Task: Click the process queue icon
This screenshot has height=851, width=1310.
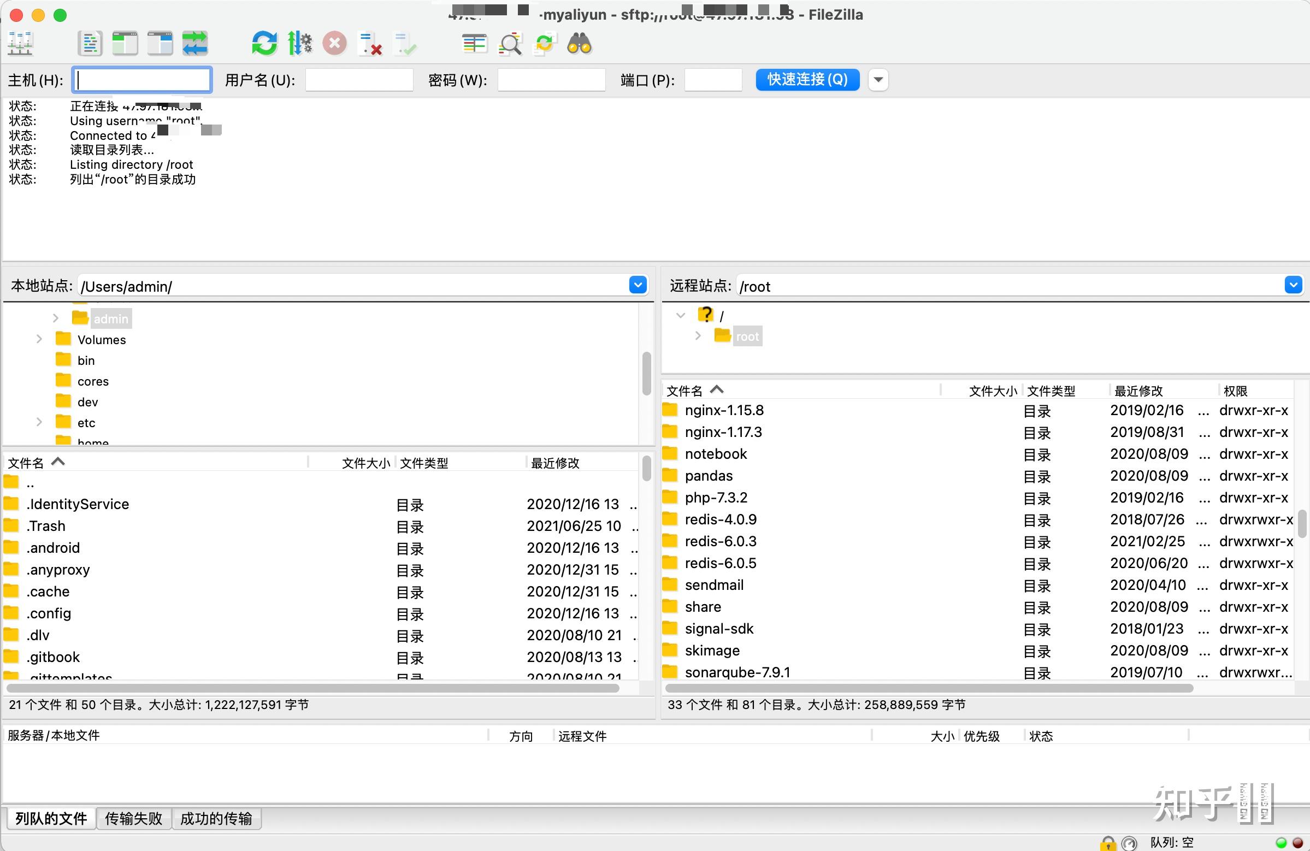Action: point(299,44)
